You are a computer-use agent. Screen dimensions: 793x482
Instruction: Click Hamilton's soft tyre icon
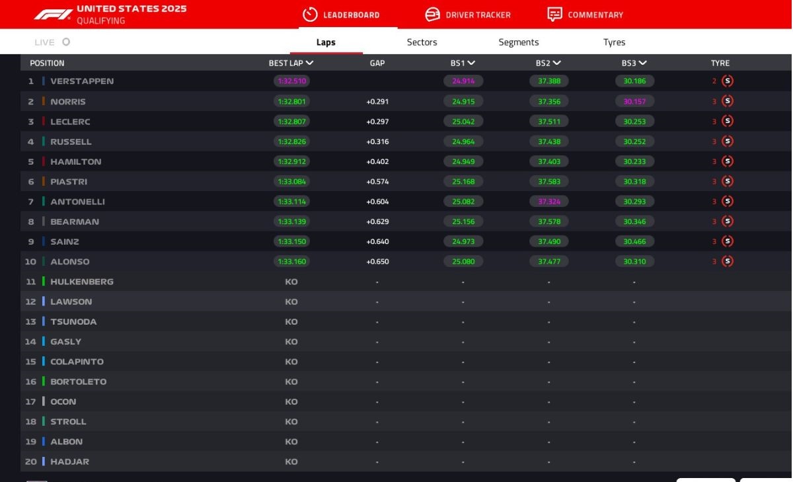coord(728,161)
